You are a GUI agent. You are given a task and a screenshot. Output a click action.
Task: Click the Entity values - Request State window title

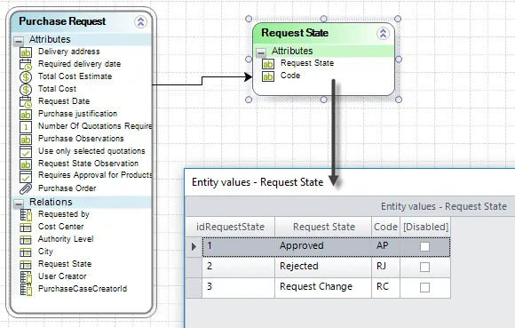click(x=257, y=182)
